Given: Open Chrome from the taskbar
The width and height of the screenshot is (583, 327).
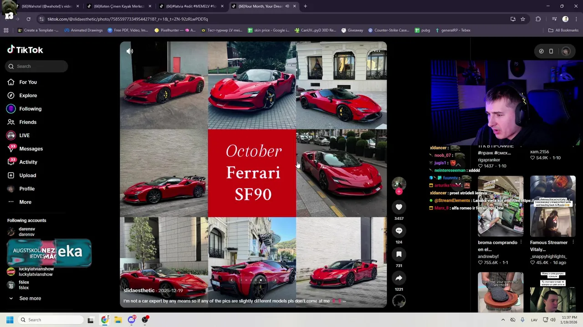Looking at the screenshot, I should pos(105,320).
